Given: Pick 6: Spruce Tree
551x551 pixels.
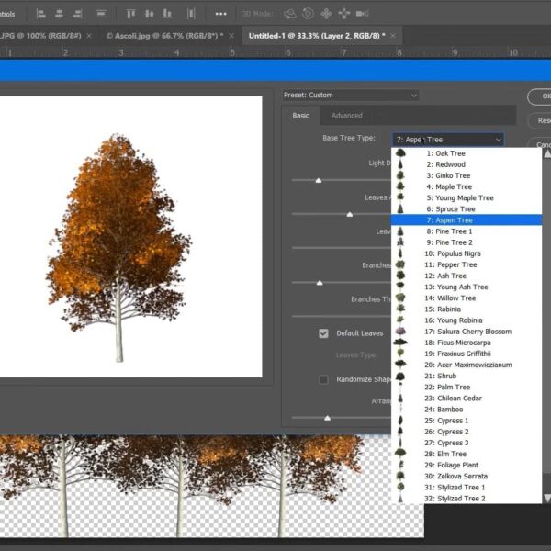Looking at the screenshot, I should pyautogui.click(x=467, y=208).
